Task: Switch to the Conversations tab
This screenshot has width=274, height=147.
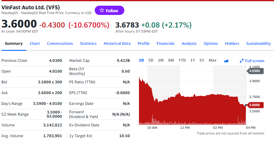Action: click(60, 43)
